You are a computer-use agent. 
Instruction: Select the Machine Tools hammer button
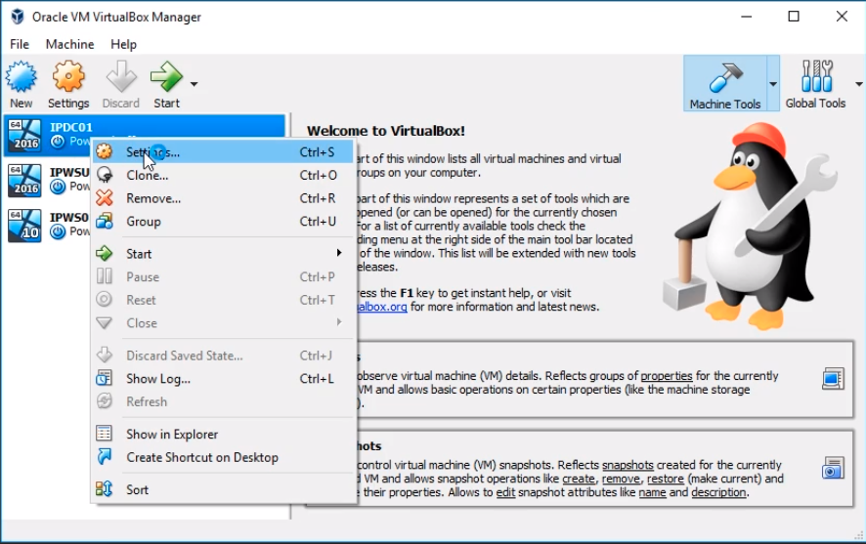point(724,84)
